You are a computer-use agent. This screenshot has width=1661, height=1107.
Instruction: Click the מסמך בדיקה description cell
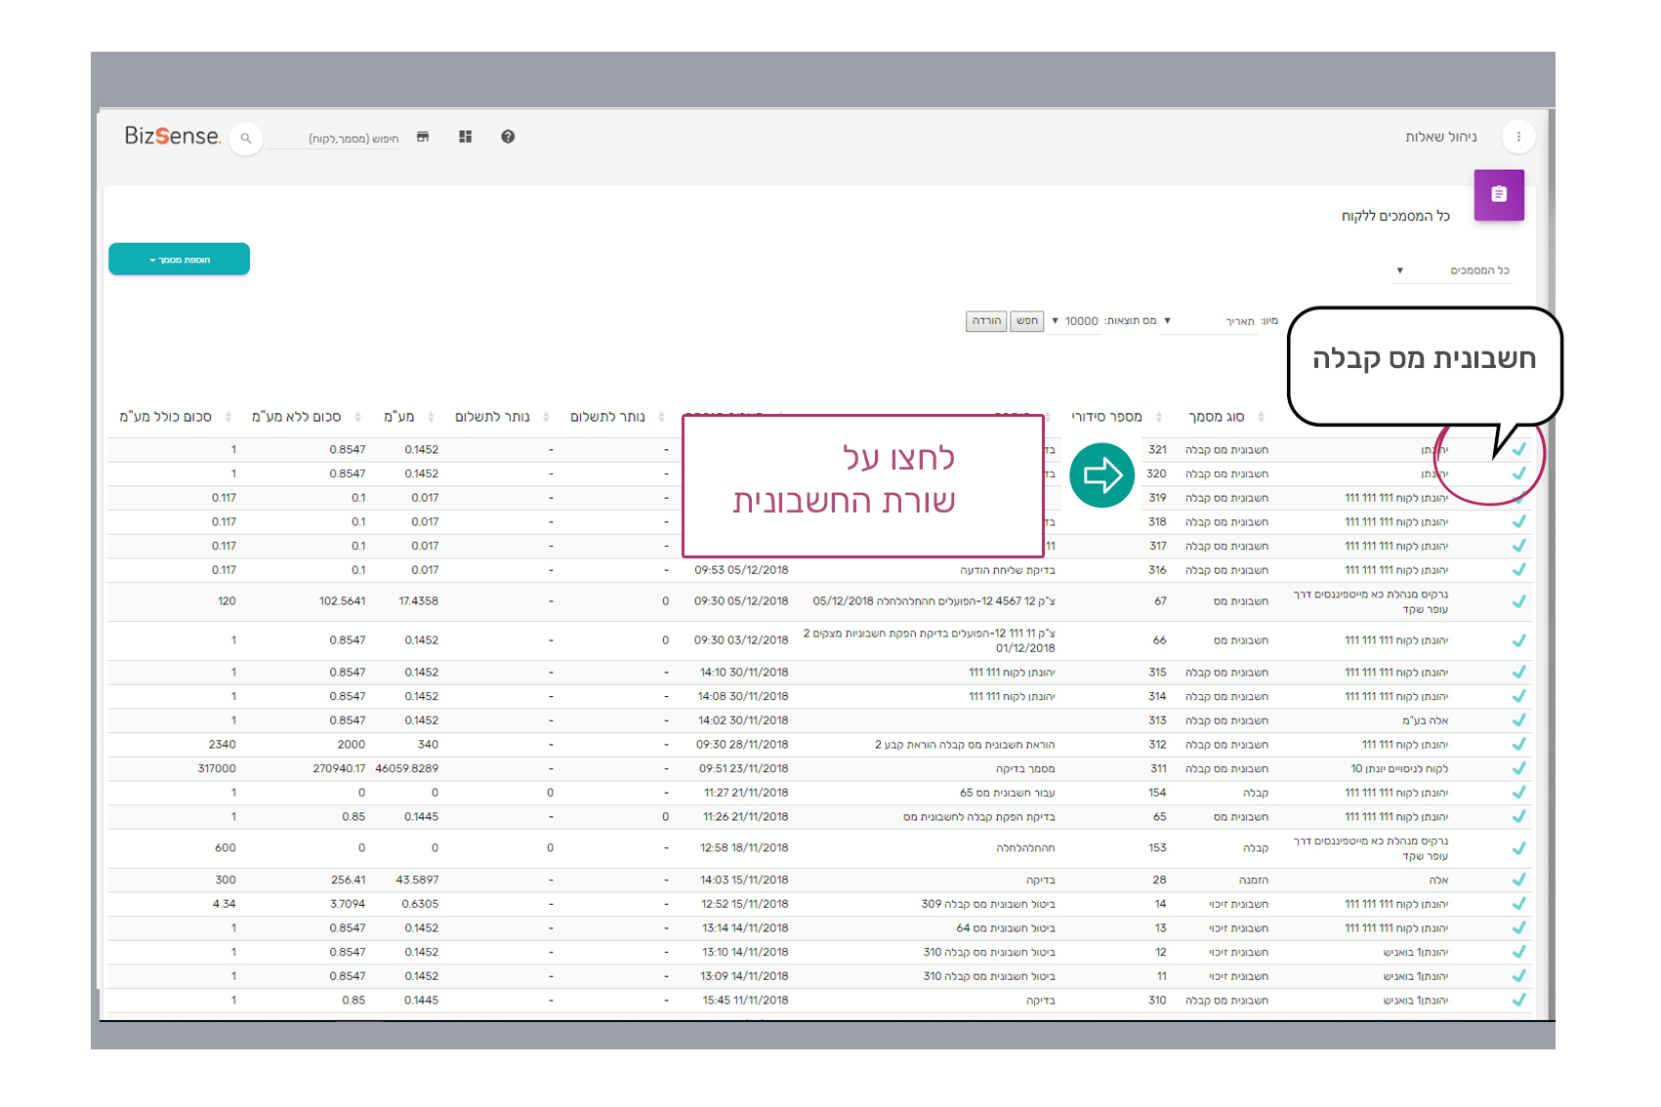tap(1025, 768)
